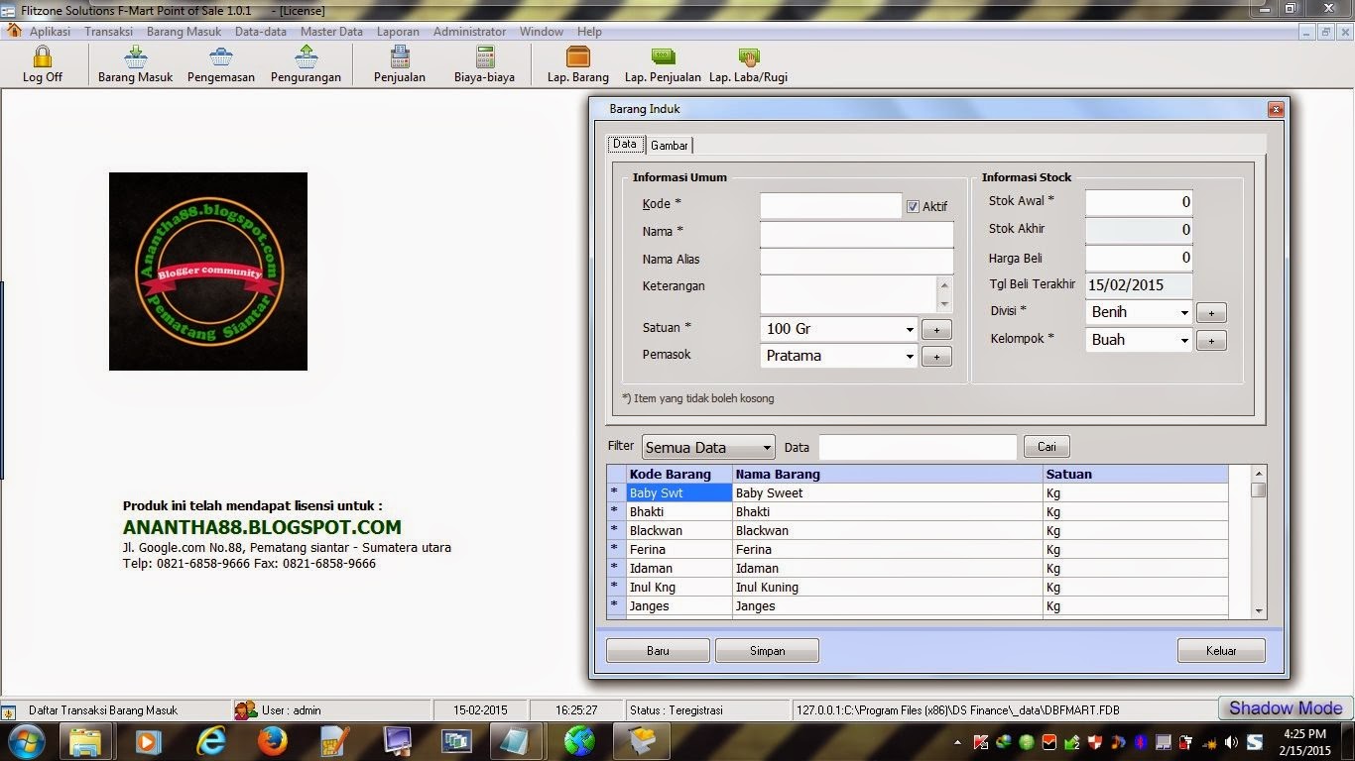The image size is (1355, 761).
Task: Click the Pengurangan toolbar icon
Action: tap(306, 64)
